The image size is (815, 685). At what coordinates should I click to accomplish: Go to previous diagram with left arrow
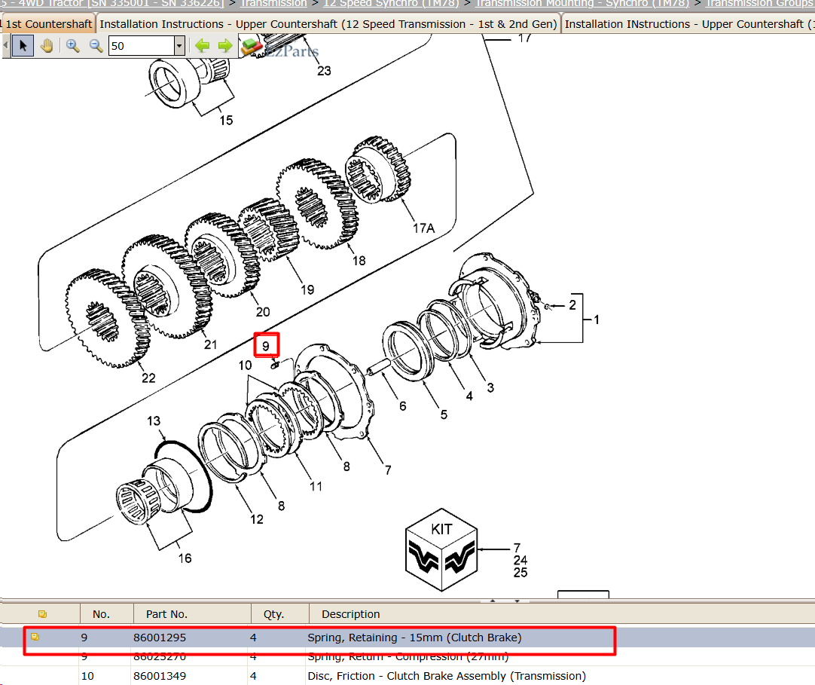(202, 46)
